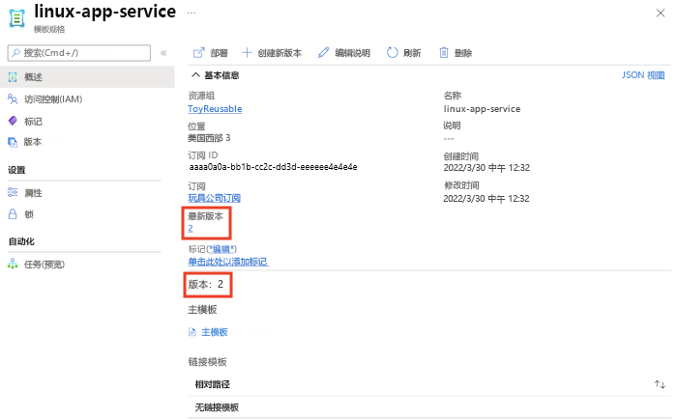Click the 部署 deploy toolbar button
Screen dimensions: 677x420
(210, 53)
